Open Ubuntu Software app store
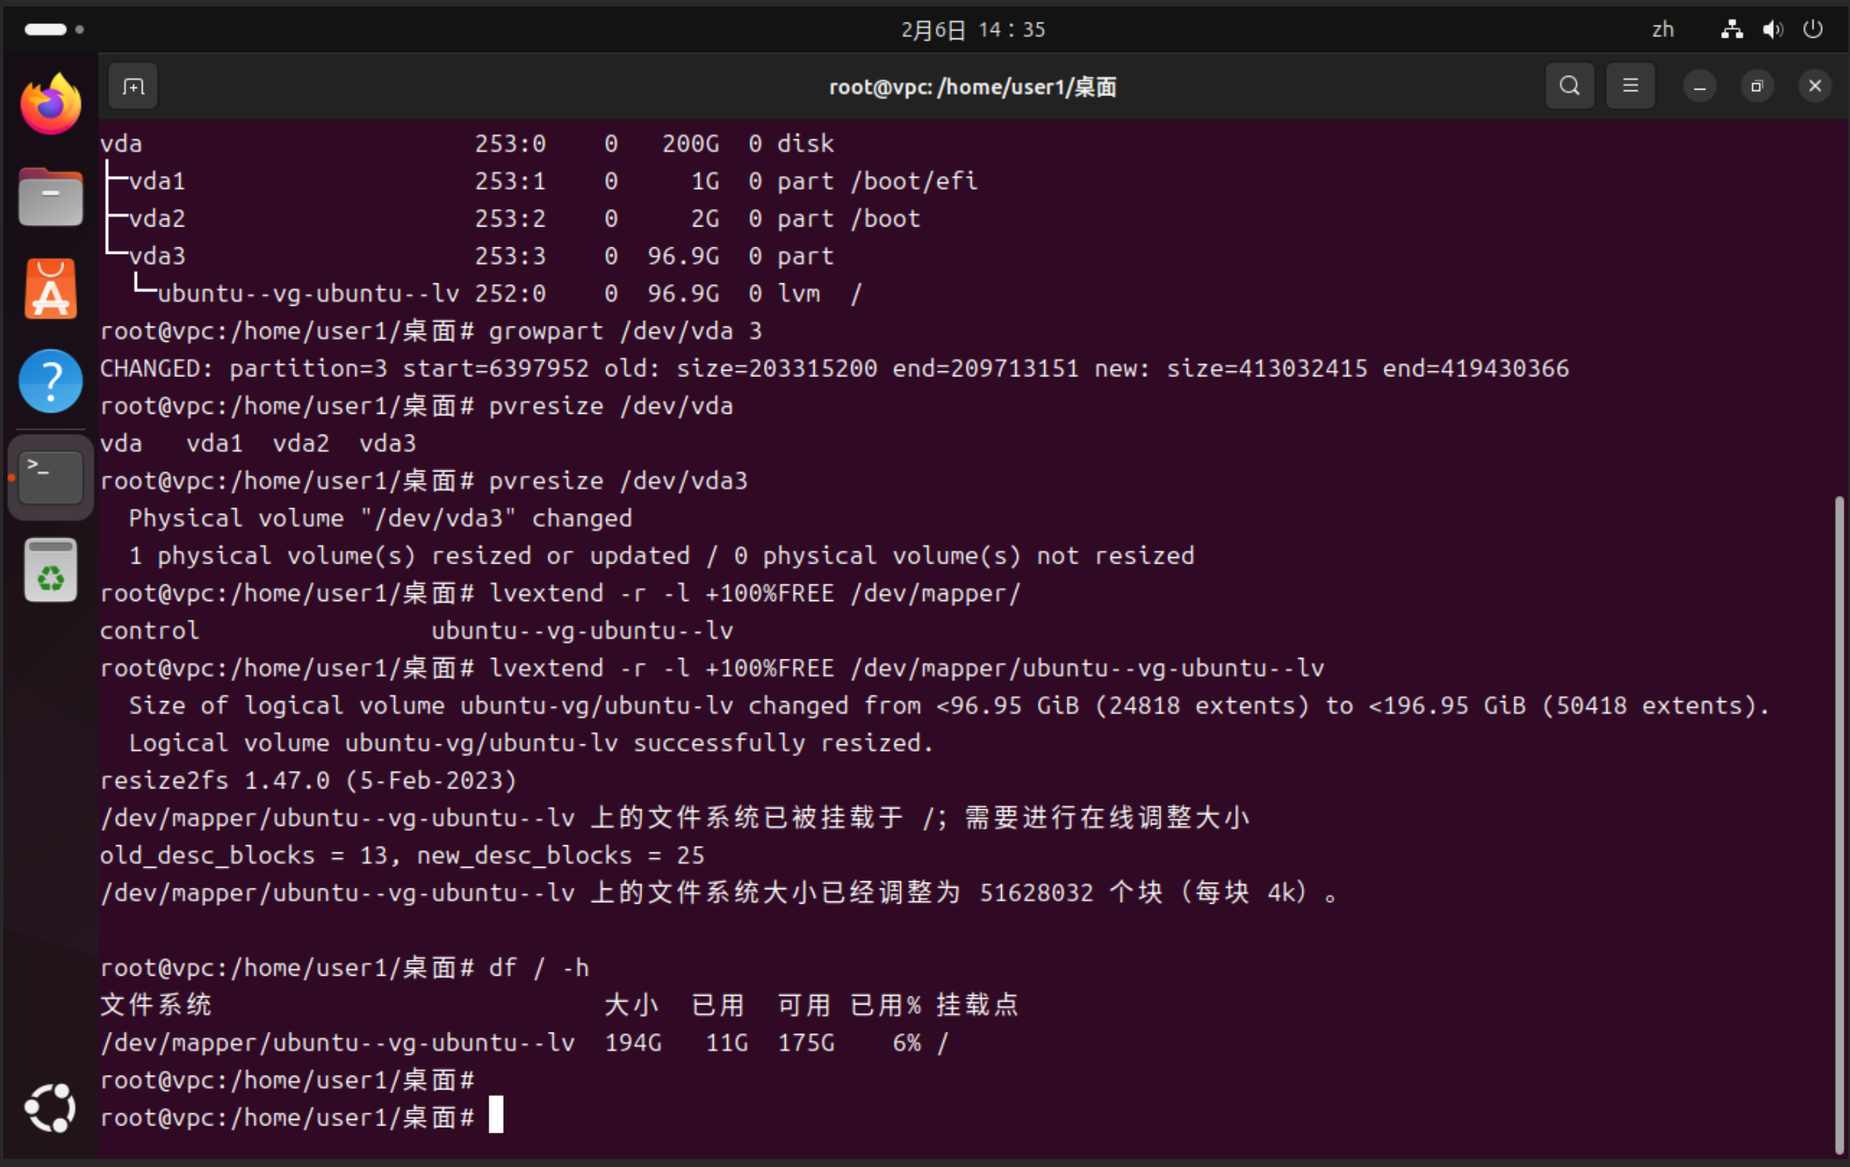The height and width of the screenshot is (1167, 1850). (x=50, y=290)
